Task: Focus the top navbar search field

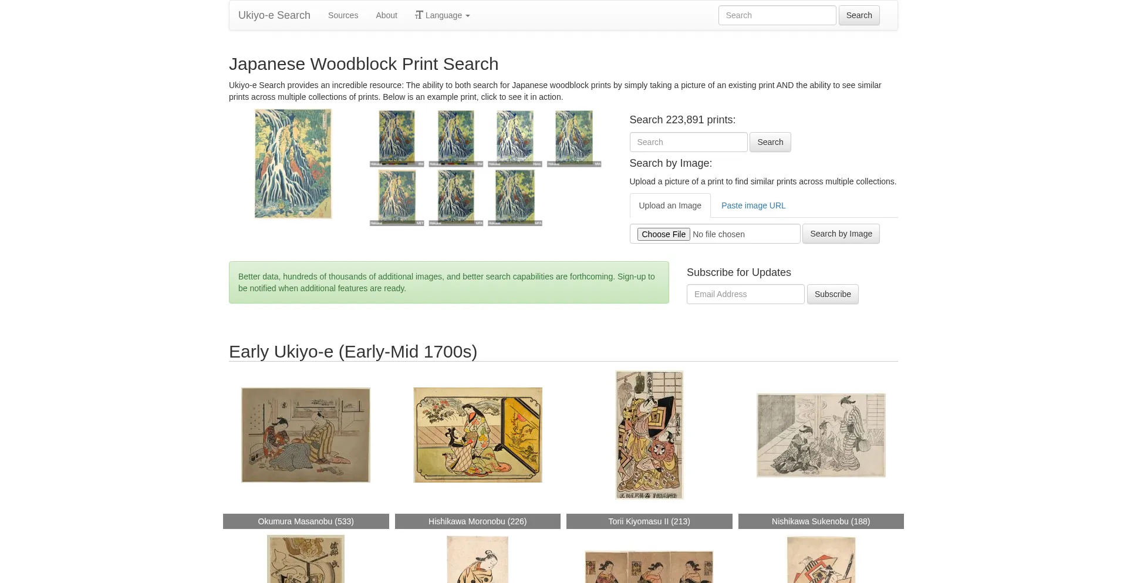Action: [777, 15]
